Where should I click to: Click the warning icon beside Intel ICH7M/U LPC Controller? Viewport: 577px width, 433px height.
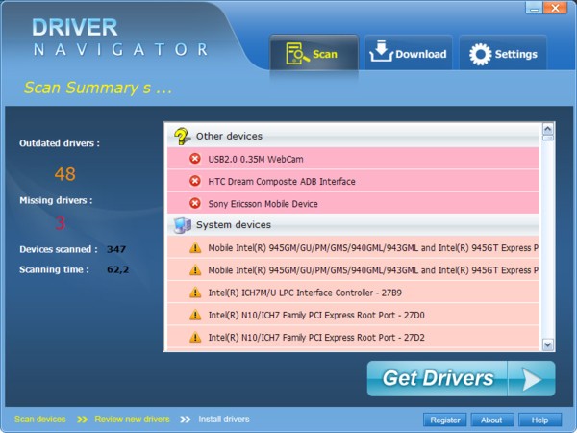(195, 293)
